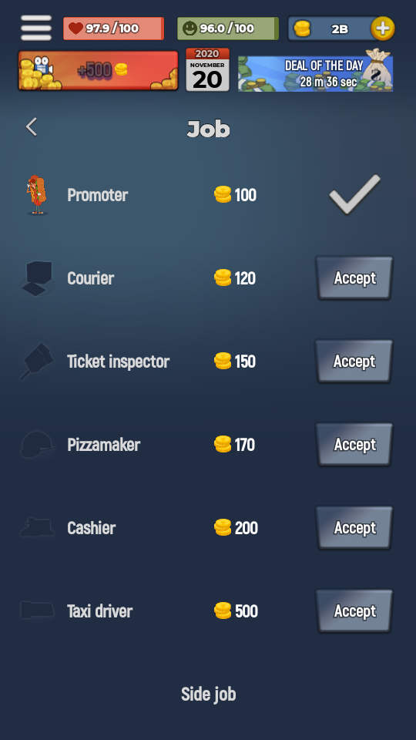The image size is (416, 740).
Task: Accept the Ticket inspector job
Action: (x=354, y=361)
